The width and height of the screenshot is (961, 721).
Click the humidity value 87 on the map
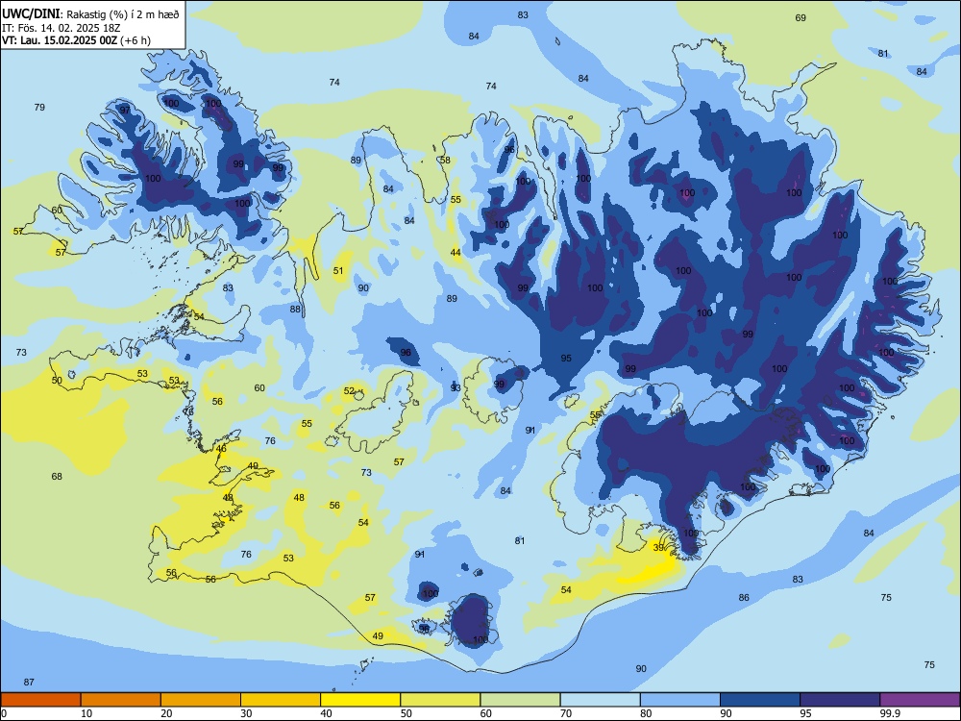[29, 683]
